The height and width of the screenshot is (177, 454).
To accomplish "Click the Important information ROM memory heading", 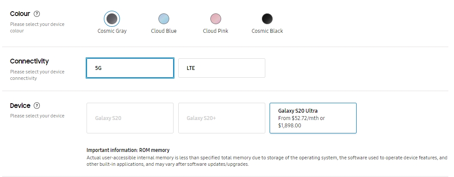I will click(128, 150).
